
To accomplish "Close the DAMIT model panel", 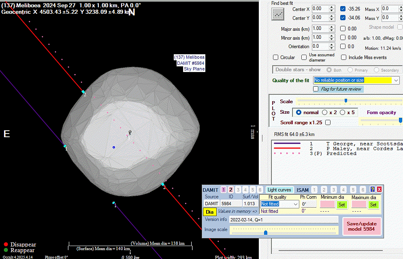I will (x=379, y=190).
